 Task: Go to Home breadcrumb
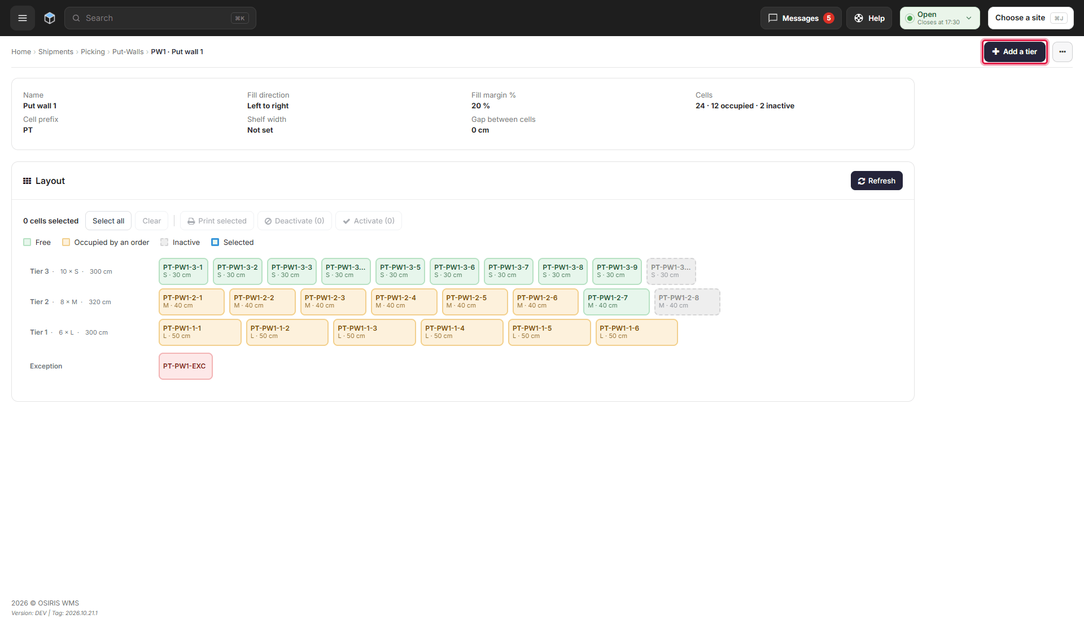coord(21,52)
